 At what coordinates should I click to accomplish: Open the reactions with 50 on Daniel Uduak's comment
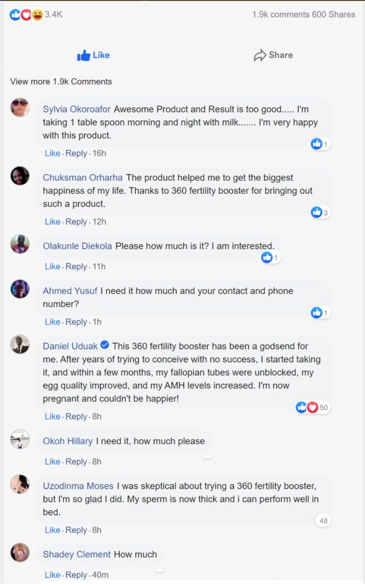click(x=313, y=407)
